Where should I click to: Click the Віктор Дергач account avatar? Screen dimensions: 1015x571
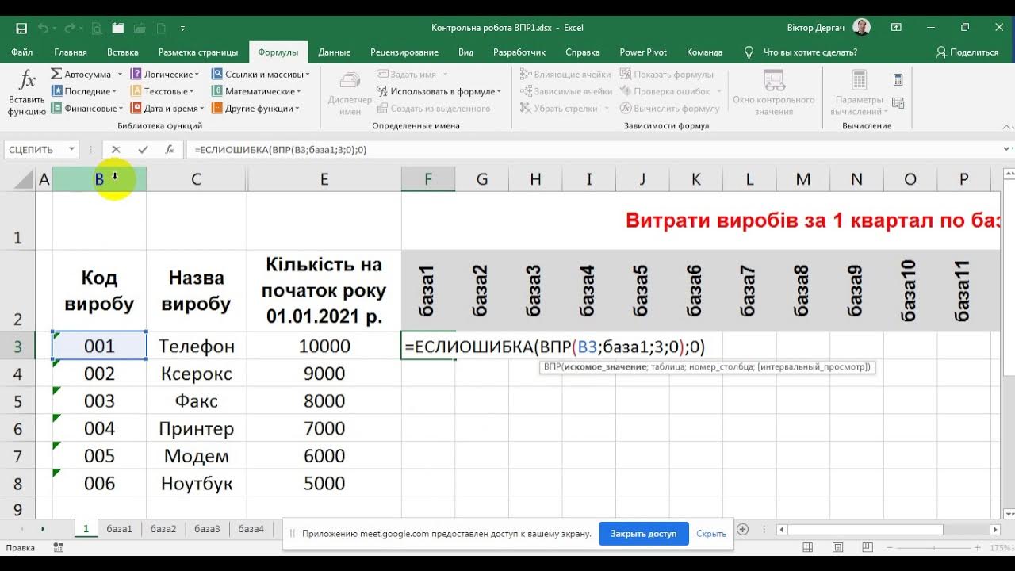click(x=862, y=27)
